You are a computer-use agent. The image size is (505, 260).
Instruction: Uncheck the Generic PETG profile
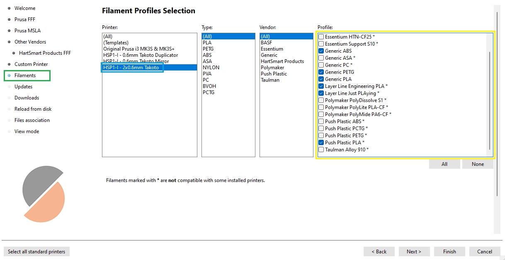pos(321,72)
